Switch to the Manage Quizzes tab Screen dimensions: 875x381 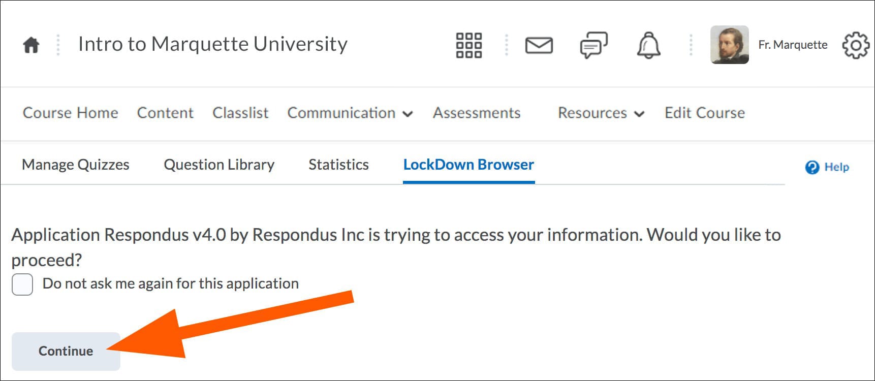click(76, 165)
